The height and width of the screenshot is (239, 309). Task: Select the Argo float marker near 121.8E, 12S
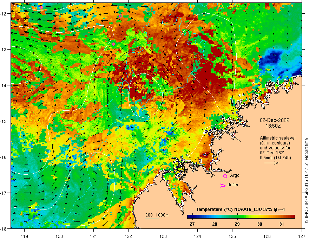120,16
